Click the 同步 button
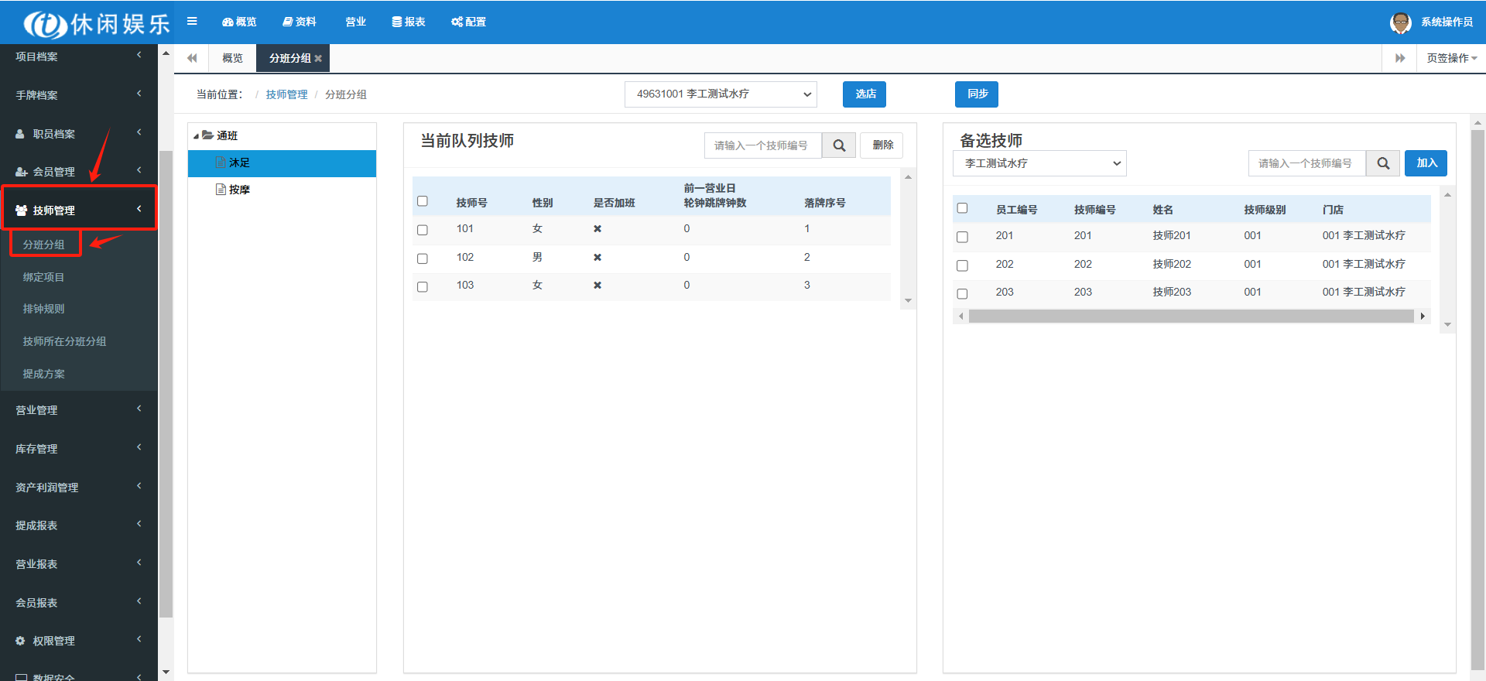 pyautogui.click(x=976, y=94)
